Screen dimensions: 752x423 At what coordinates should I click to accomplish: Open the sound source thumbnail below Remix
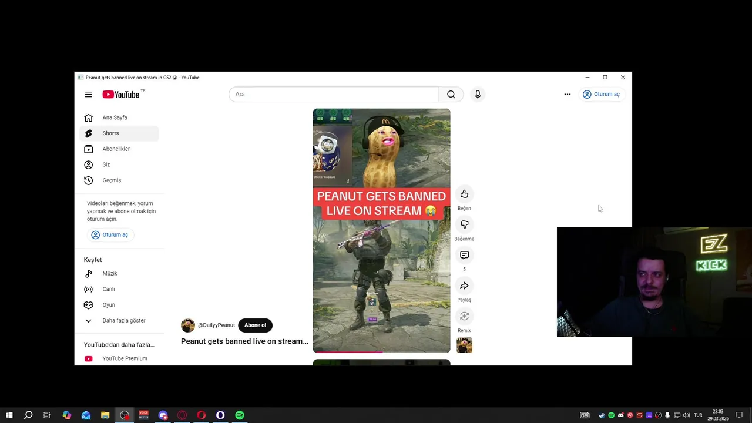(464, 345)
